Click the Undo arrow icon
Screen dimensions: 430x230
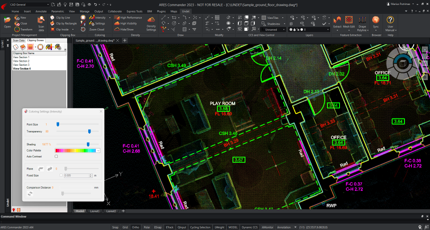click(x=95, y=4)
